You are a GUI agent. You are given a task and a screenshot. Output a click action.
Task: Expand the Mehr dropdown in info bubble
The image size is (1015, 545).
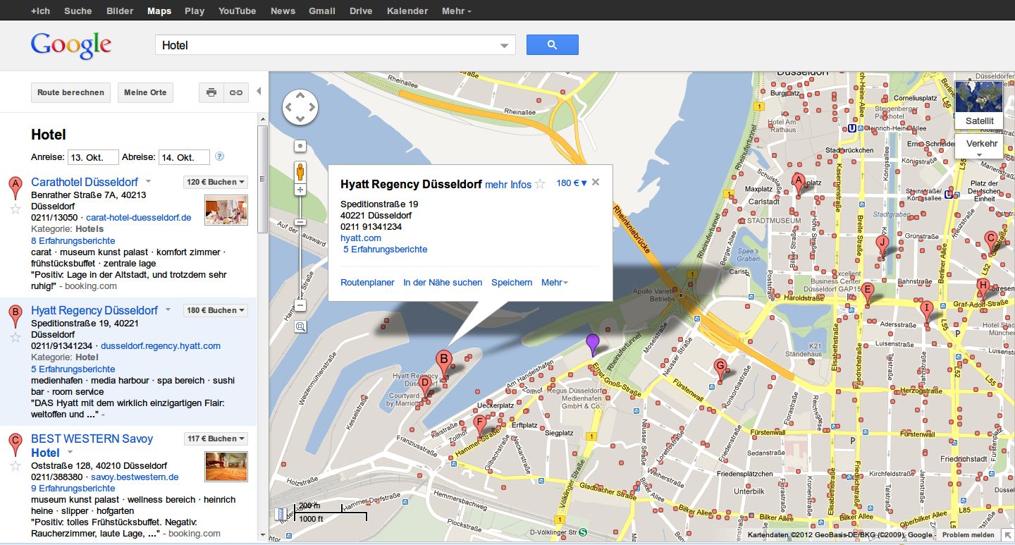555,282
